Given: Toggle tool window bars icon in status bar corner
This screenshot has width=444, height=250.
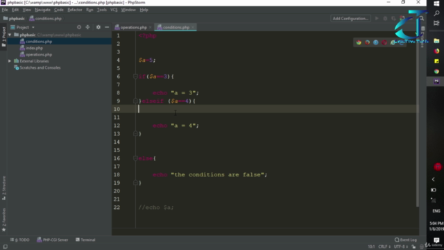Looking at the screenshot, I should click(5, 247).
